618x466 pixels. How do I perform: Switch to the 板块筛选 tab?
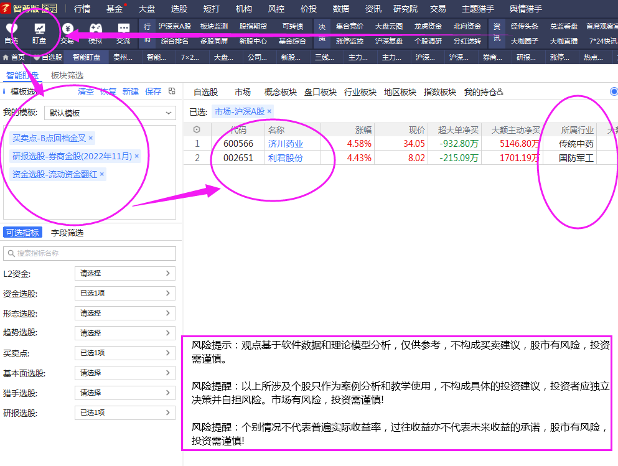(x=67, y=75)
